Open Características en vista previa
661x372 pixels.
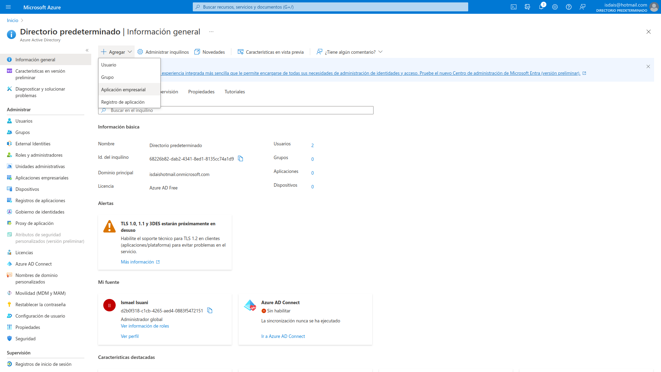click(271, 52)
